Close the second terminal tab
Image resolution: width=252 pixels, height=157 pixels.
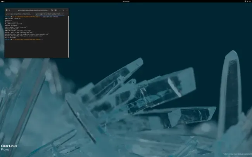point(63,14)
